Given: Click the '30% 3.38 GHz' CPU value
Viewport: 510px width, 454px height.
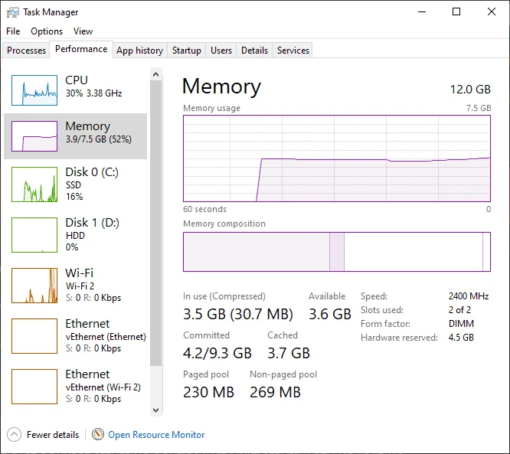Looking at the screenshot, I should [x=93, y=93].
